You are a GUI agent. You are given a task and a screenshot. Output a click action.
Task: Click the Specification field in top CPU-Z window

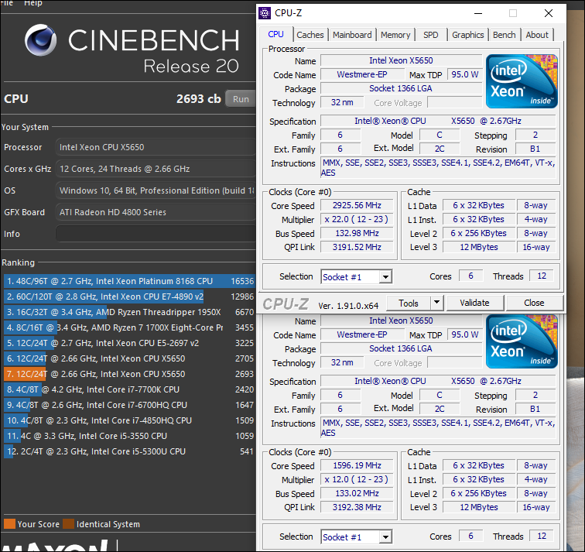(x=438, y=121)
